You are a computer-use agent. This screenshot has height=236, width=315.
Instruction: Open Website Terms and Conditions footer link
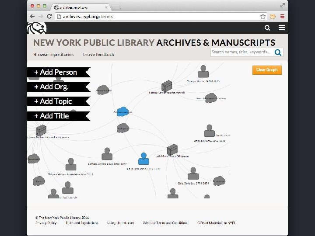pos(165,223)
